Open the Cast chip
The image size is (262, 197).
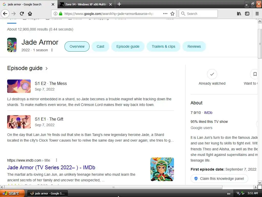[100, 46]
